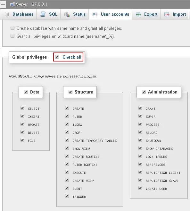The image size is (190, 211).
Task: Uncheck the INSERT privilege
Action: click(22, 116)
